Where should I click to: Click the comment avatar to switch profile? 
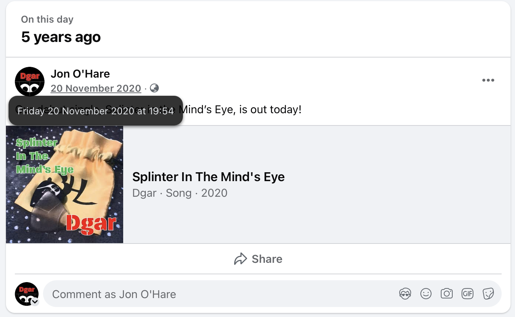[26, 293]
